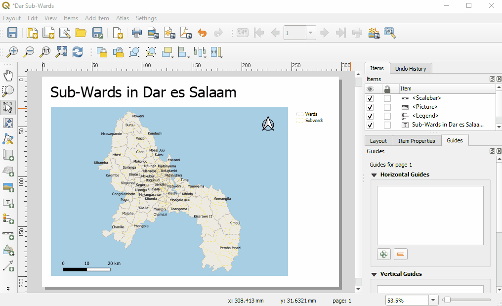The width and height of the screenshot is (502, 306).
Task: Select the Pan Layout hand tool
Action: click(8, 75)
